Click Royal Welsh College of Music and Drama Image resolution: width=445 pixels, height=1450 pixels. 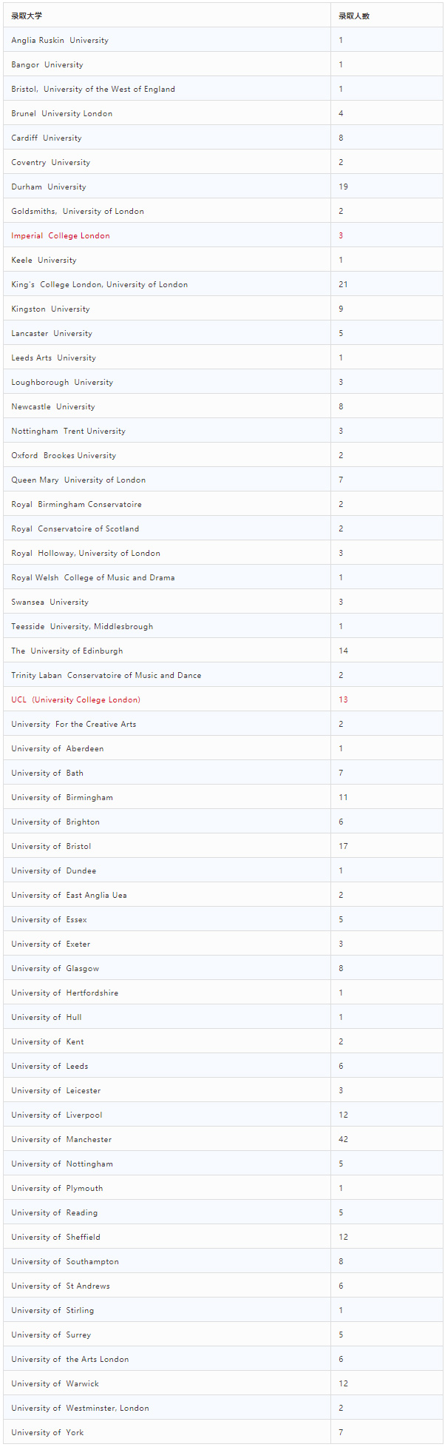93,577
